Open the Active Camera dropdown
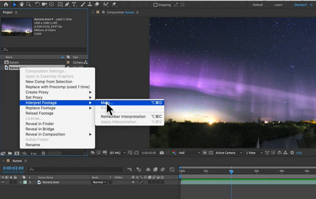Screen dimensions: 316x199 (x=229, y=153)
